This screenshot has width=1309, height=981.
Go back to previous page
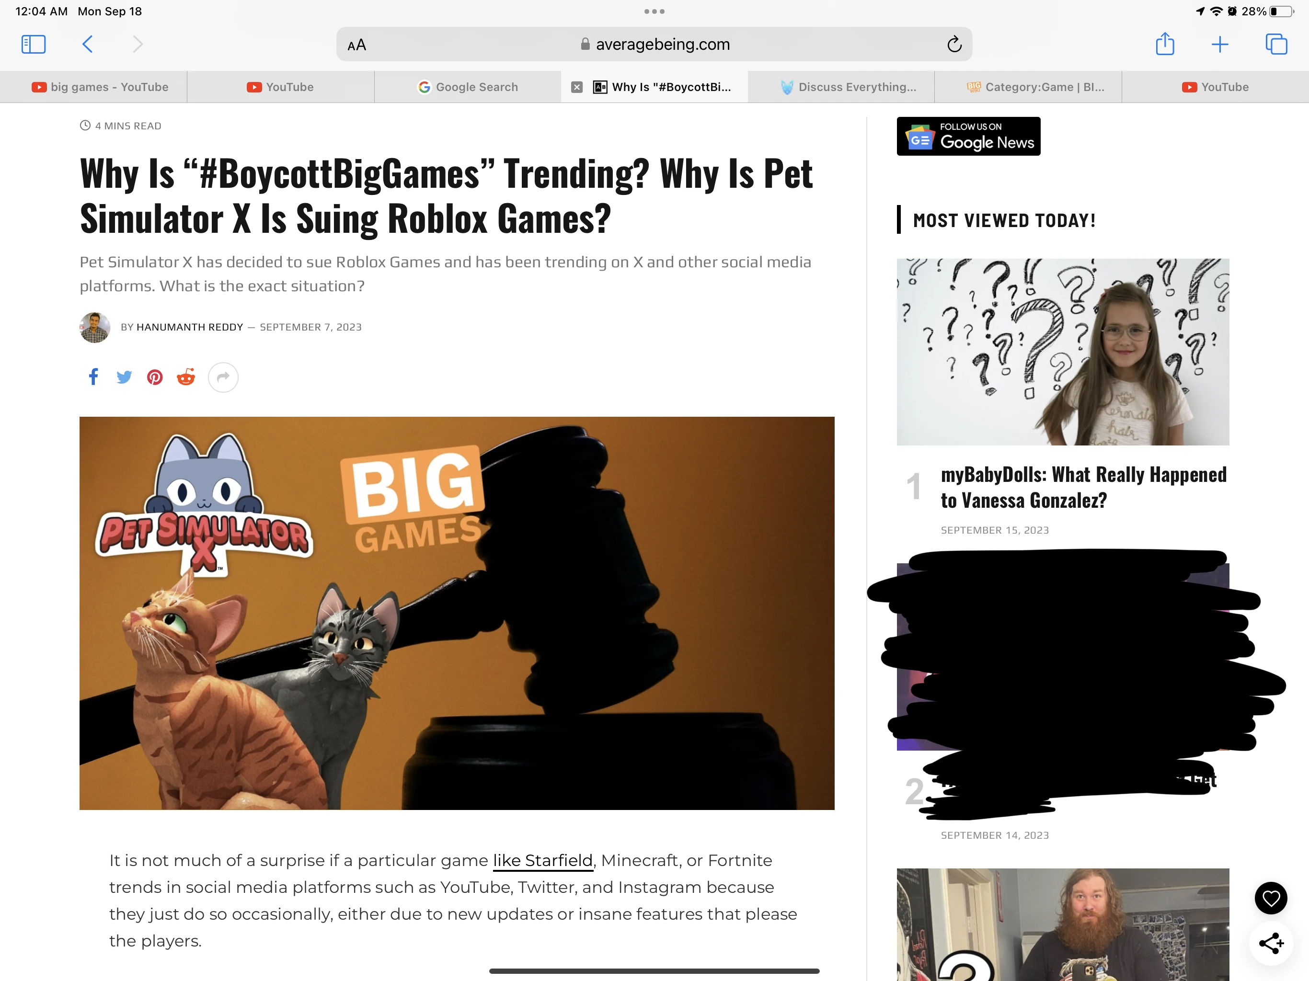[88, 45]
